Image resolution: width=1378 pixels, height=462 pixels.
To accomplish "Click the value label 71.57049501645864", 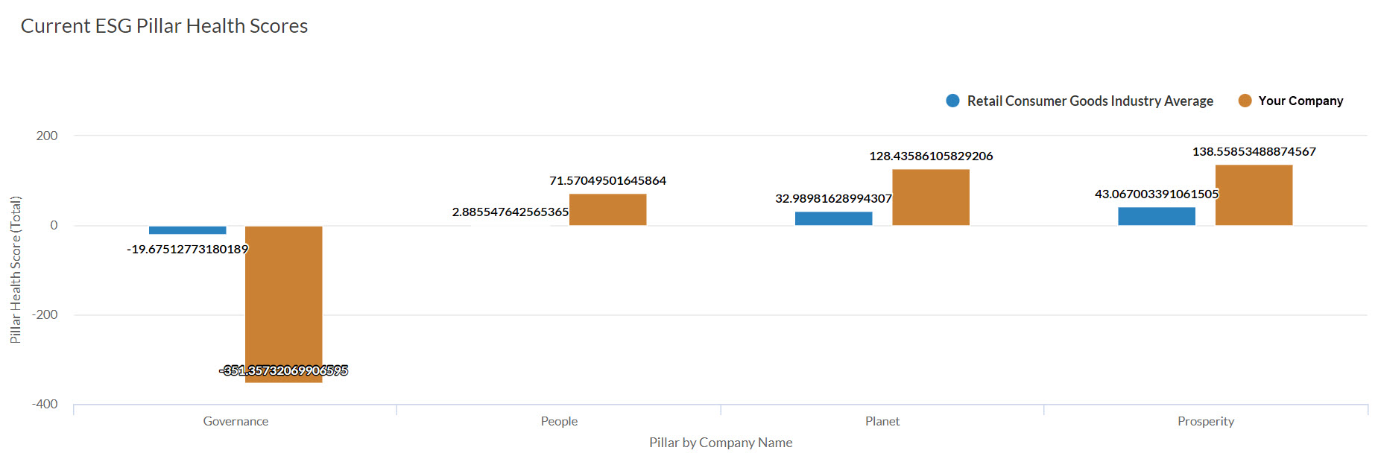I will (x=607, y=180).
